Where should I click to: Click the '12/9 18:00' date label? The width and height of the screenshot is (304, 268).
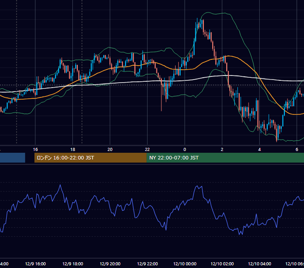pyautogui.click(x=73, y=264)
